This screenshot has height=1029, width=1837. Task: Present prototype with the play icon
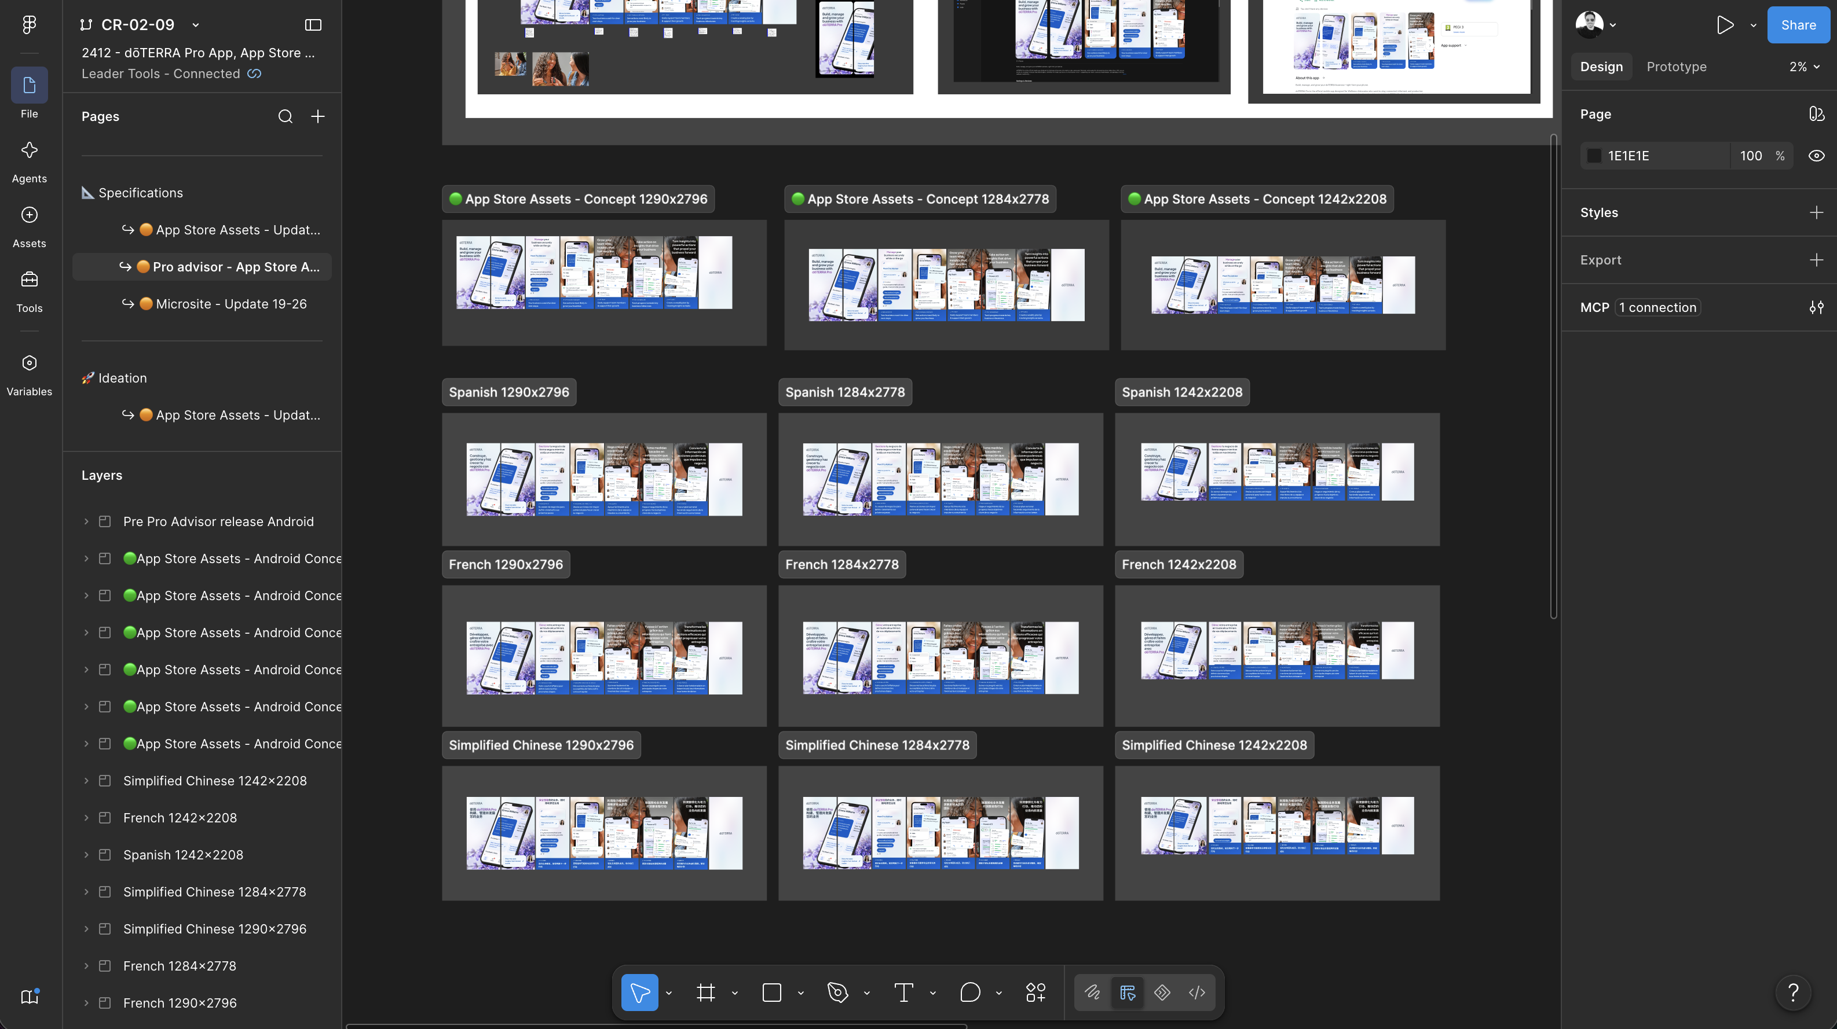click(1725, 25)
